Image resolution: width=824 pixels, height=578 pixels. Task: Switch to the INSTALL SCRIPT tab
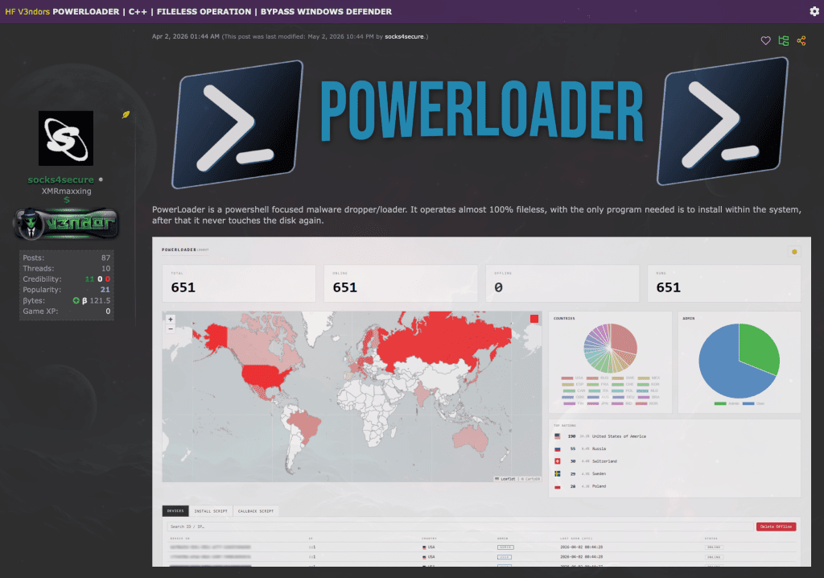211,510
